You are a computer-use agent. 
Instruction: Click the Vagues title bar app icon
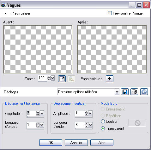click(3, 5)
